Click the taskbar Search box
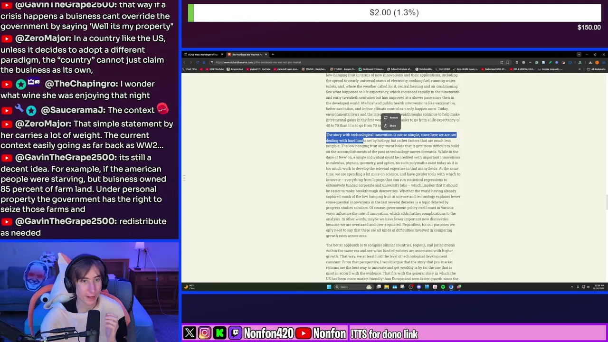This screenshot has width=608, height=342. click(354, 287)
